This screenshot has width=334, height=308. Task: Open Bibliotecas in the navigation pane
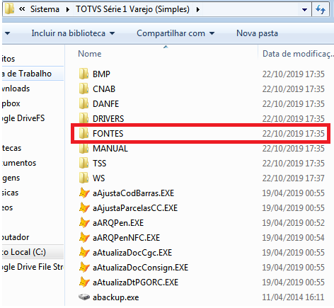point(12,148)
